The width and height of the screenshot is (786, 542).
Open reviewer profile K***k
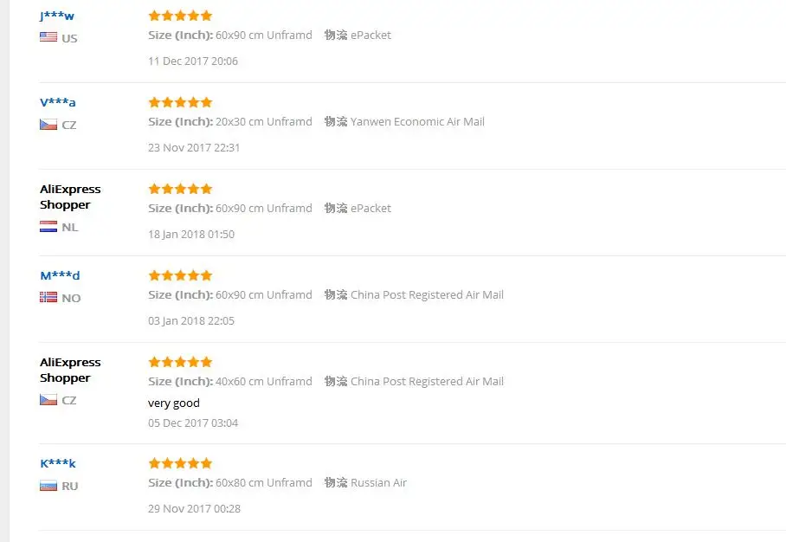point(58,463)
